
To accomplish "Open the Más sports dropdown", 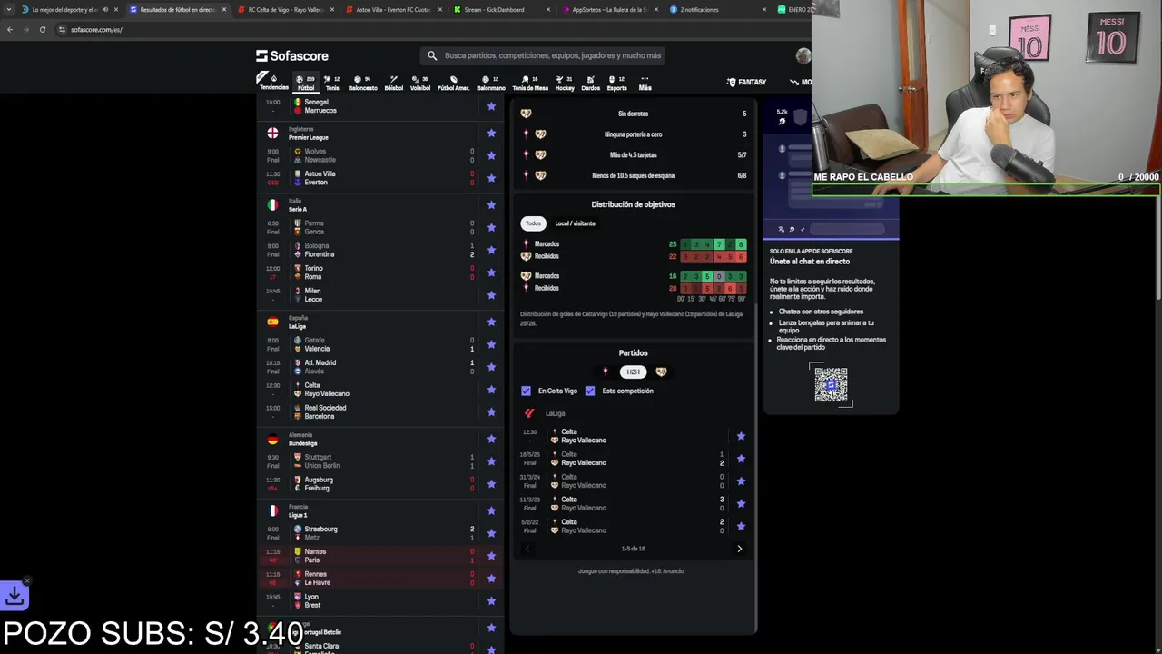I will [x=645, y=83].
